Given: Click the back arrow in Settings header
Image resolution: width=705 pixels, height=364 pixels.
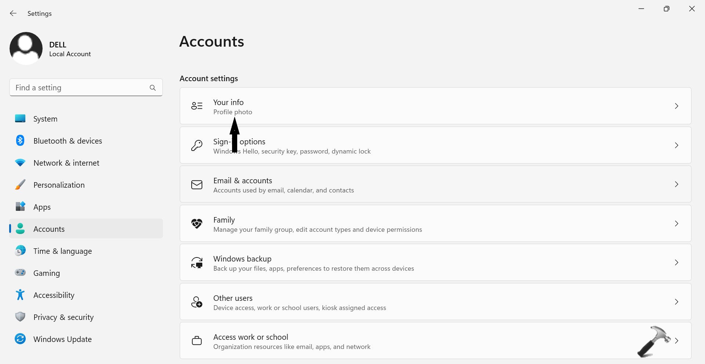Looking at the screenshot, I should coord(13,14).
